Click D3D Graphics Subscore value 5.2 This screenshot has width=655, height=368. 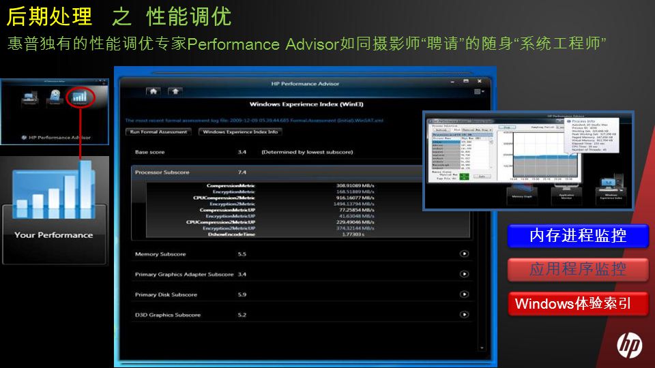242,315
